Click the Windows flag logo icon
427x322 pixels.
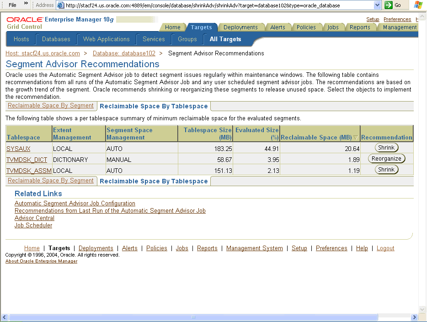pyautogui.click(x=418, y=5)
